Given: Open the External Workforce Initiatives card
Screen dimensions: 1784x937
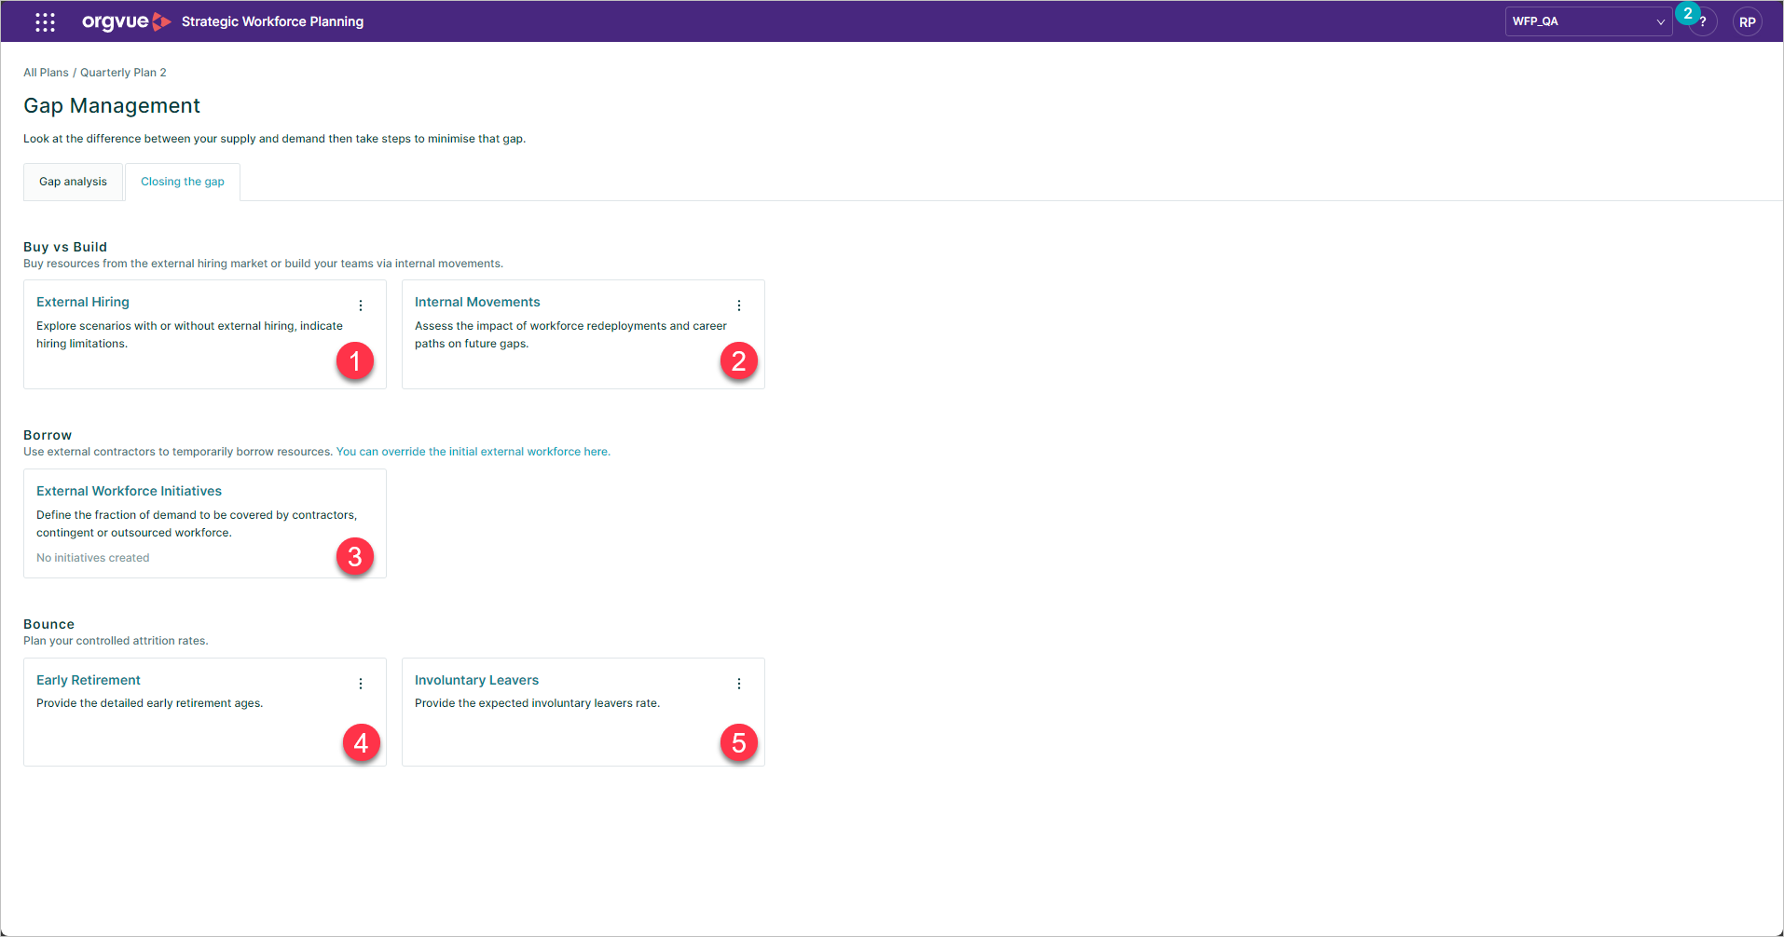Looking at the screenshot, I should (129, 490).
